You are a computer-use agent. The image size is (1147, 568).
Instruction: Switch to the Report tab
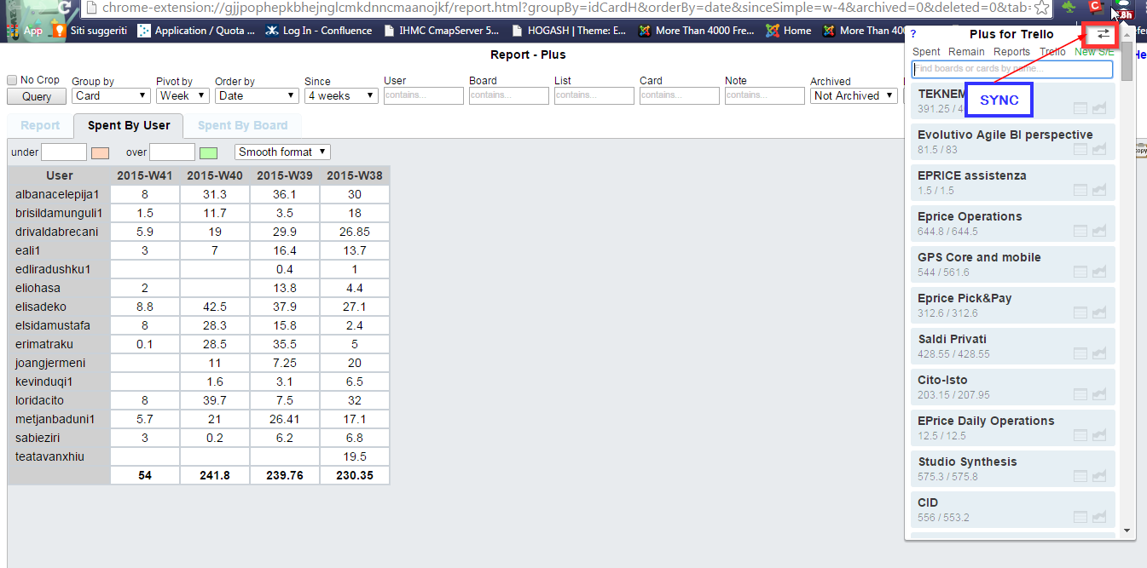tap(40, 125)
